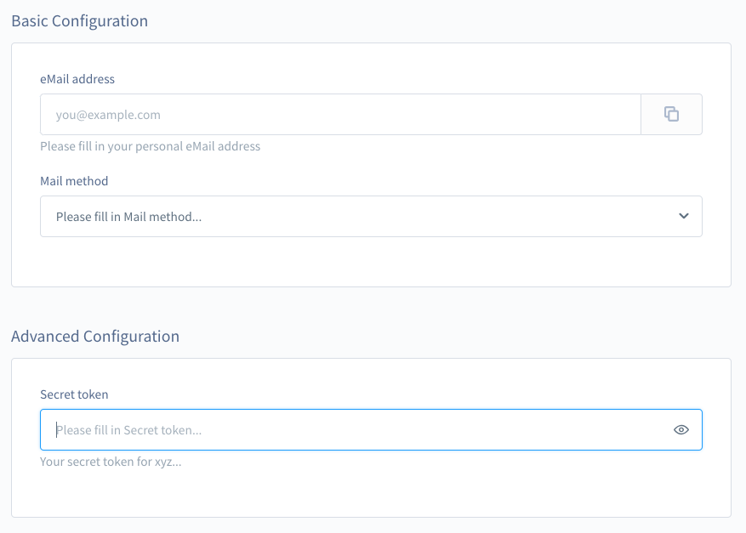Focus the eMail address input field
The image size is (746, 533).
point(340,115)
